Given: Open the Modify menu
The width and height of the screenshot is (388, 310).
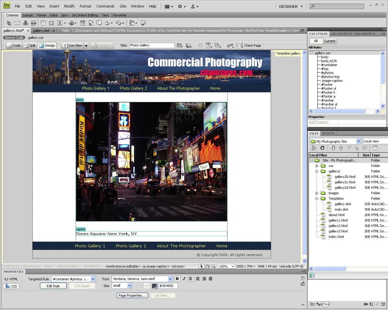Looking at the screenshot, I should pyautogui.click(x=69, y=6).
